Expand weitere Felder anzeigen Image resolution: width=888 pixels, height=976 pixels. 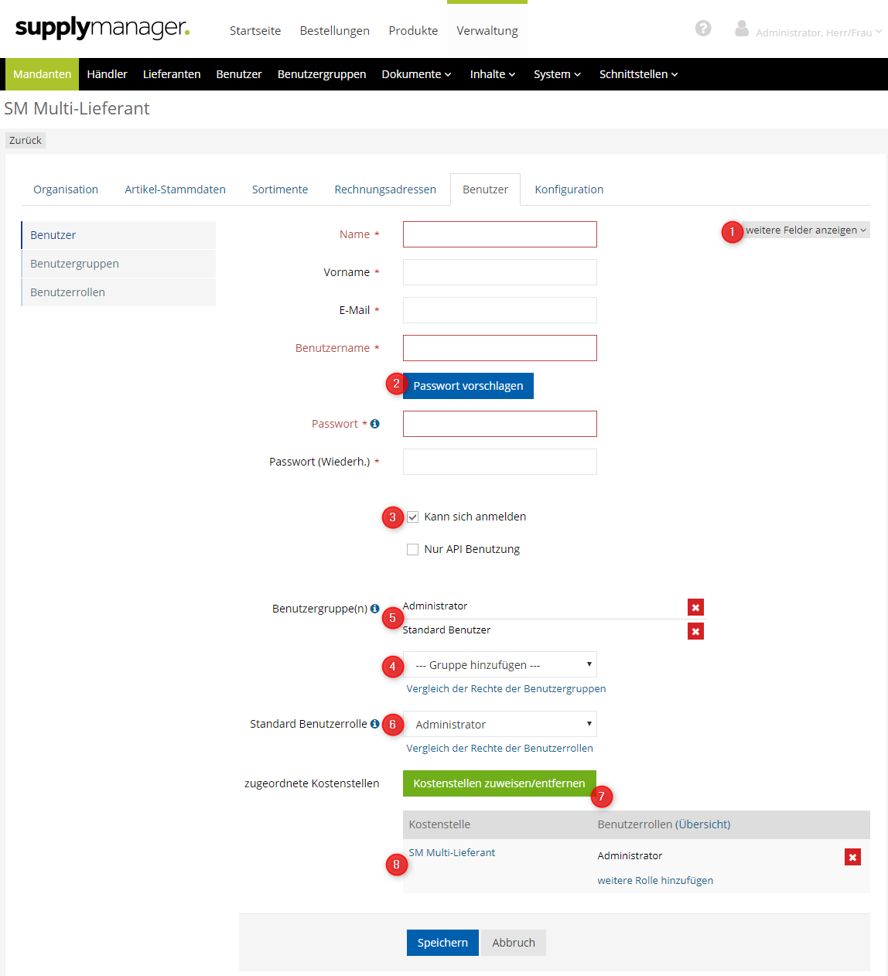click(x=805, y=230)
